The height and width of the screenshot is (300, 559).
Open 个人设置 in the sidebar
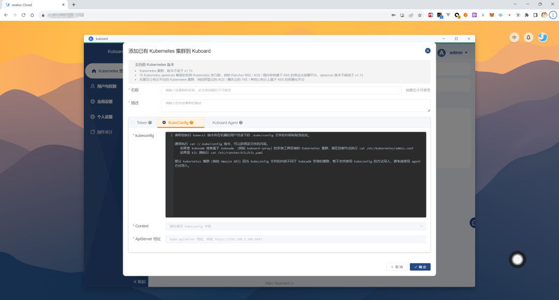pyautogui.click(x=101, y=117)
